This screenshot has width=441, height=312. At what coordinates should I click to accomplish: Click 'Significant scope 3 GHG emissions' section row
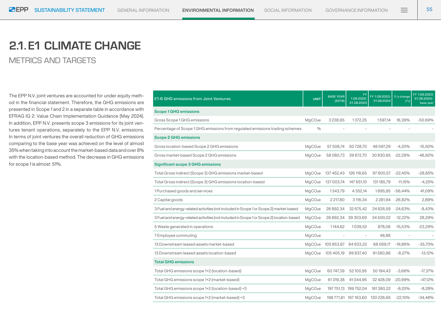(294, 164)
